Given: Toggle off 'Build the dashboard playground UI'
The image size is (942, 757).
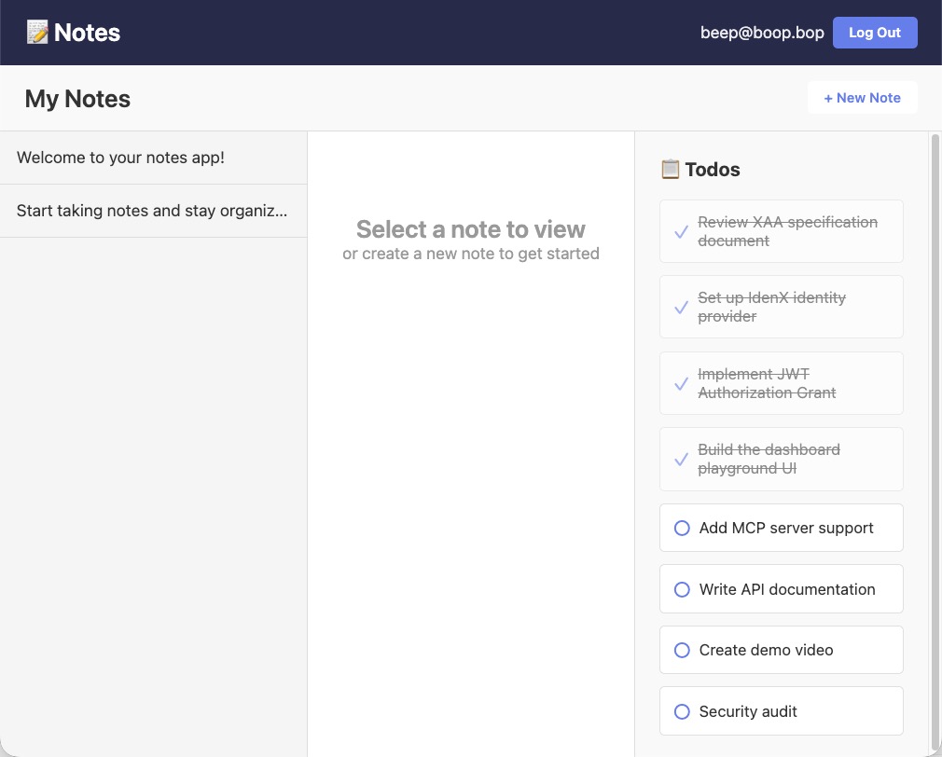Looking at the screenshot, I should [x=681, y=459].
